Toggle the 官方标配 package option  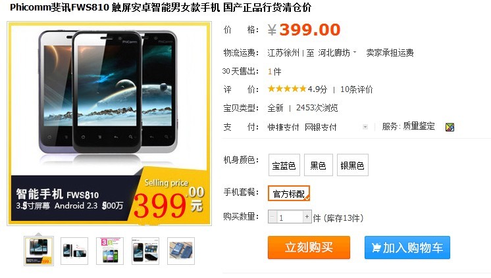coord(289,194)
